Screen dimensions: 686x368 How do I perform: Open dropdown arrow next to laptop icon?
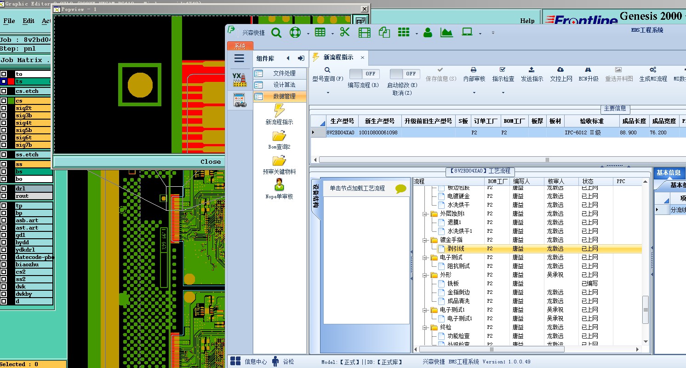tap(480, 34)
